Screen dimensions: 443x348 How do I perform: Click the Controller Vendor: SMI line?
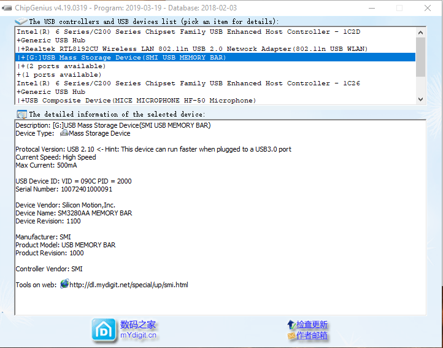[49, 269]
